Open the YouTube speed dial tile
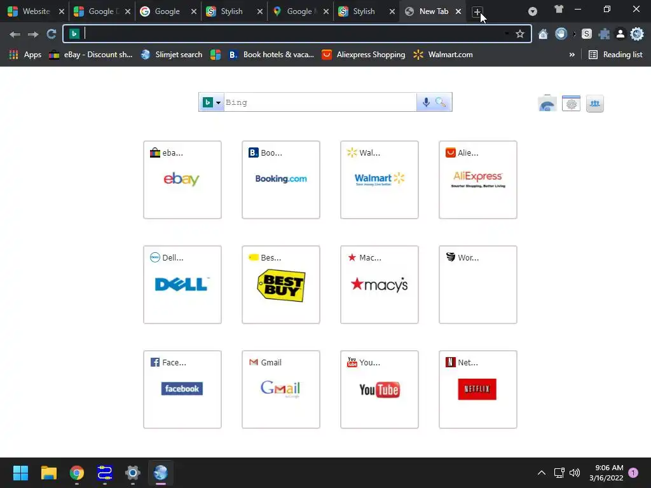651x488 pixels. [380, 390]
